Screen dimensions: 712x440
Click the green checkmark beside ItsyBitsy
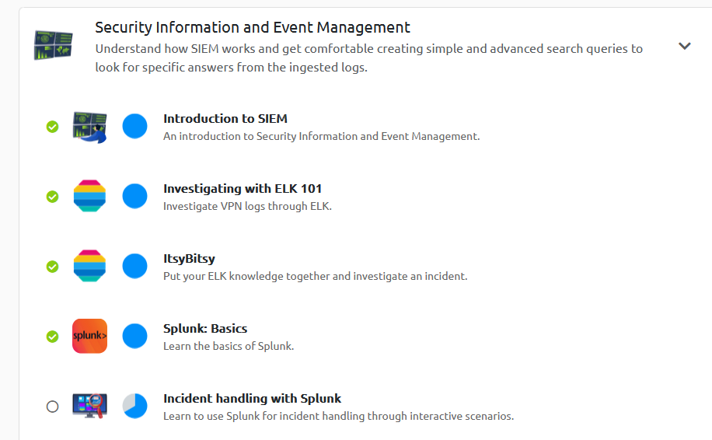pos(53,267)
